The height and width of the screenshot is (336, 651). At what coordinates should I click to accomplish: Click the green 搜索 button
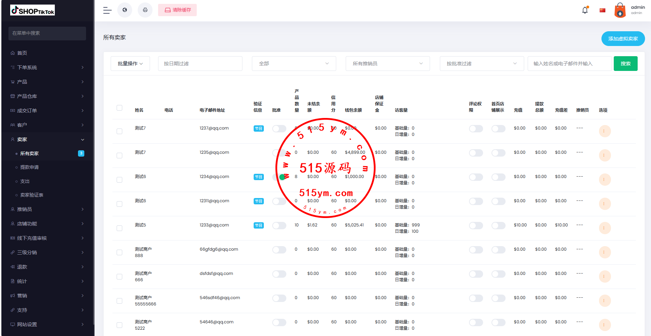pos(625,64)
